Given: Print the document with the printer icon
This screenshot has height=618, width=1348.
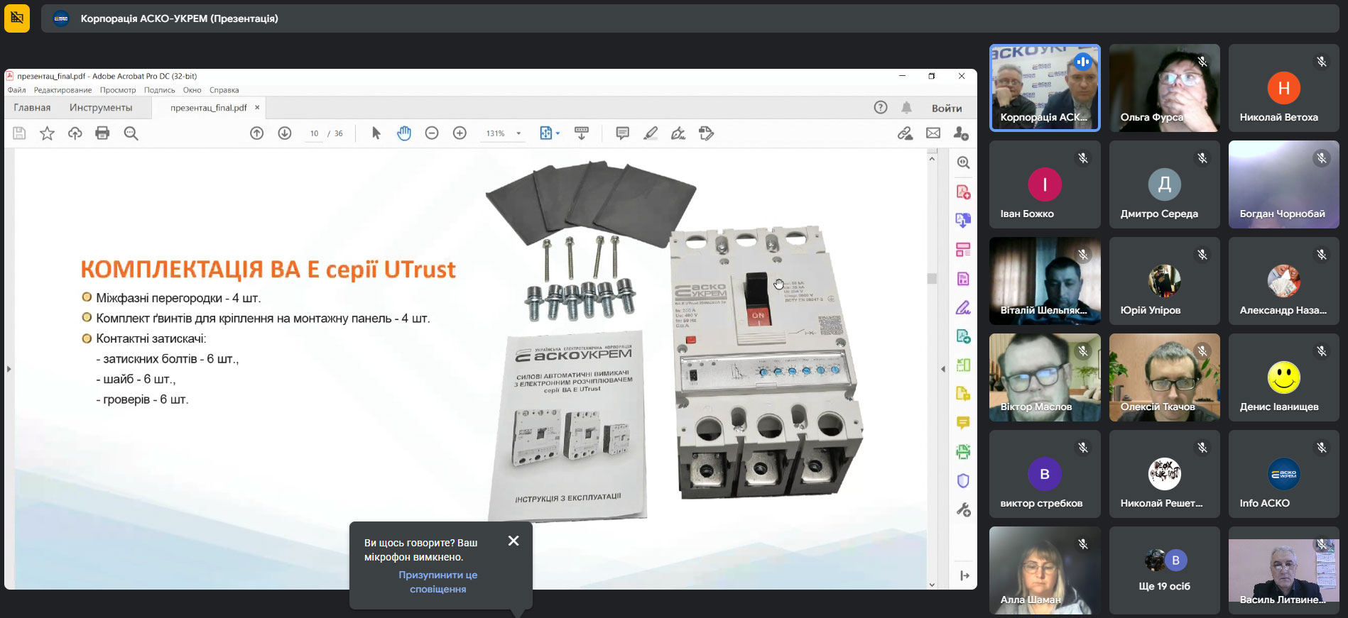Looking at the screenshot, I should tap(102, 133).
